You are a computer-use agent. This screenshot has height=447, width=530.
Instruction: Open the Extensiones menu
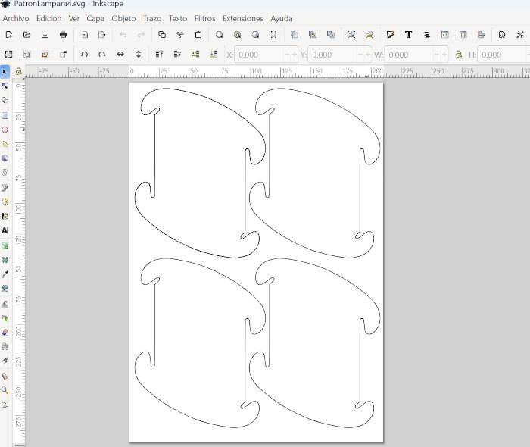pos(243,18)
